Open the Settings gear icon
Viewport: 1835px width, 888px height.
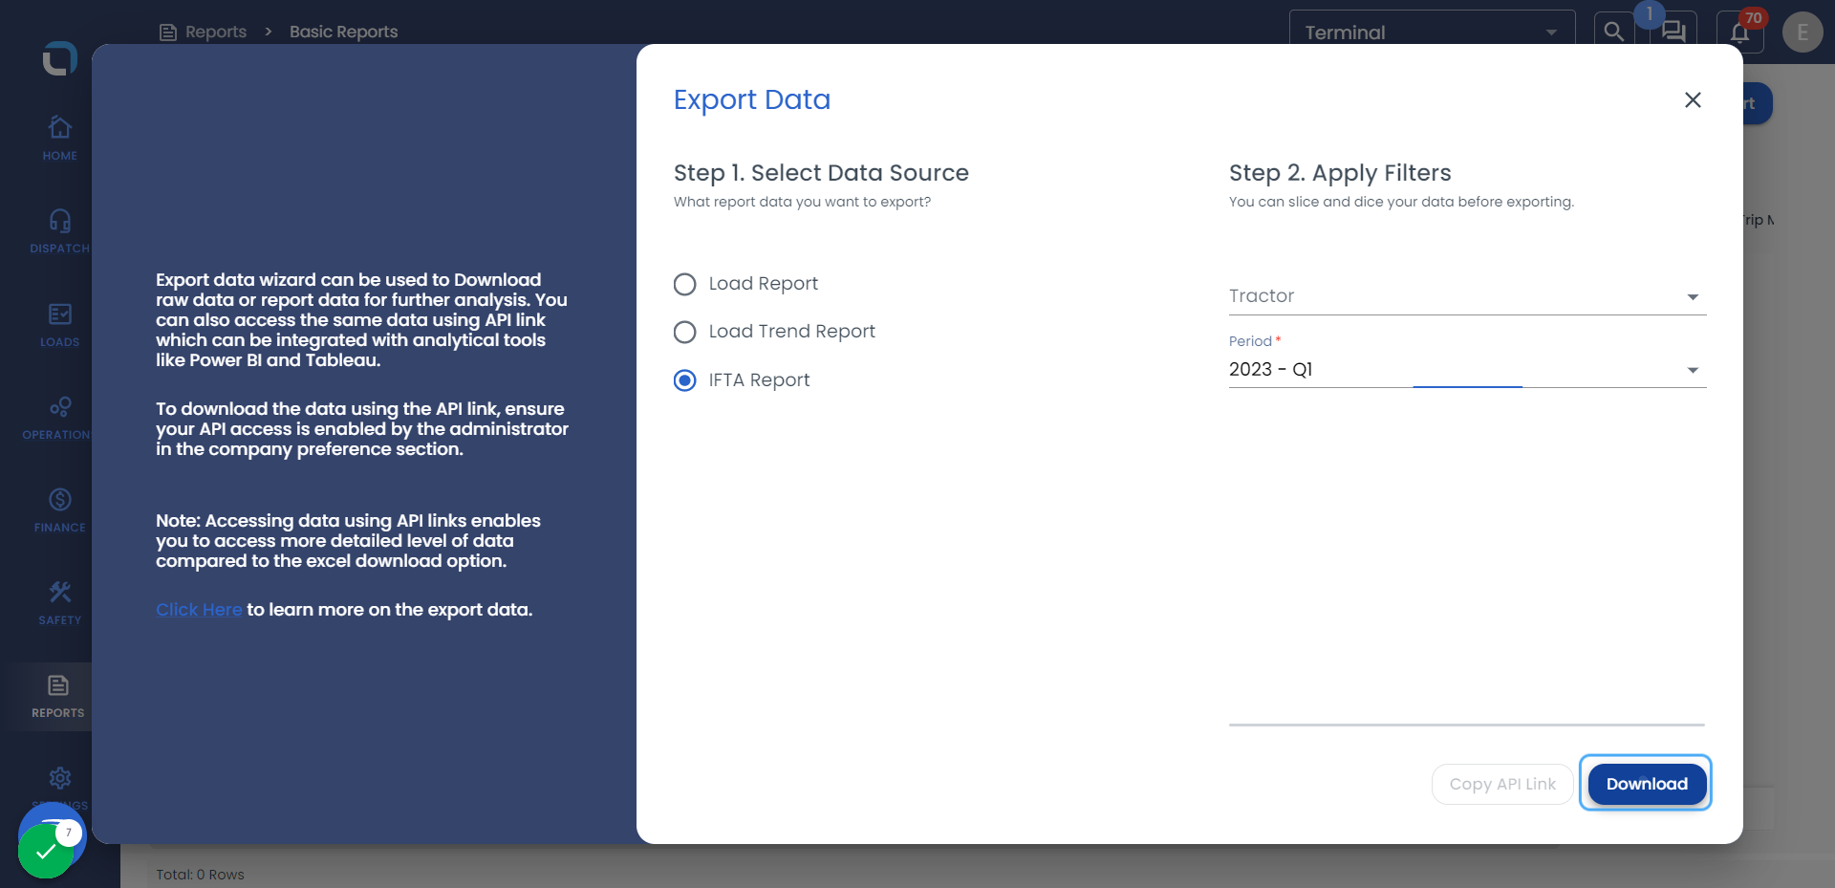tap(59, 778)
